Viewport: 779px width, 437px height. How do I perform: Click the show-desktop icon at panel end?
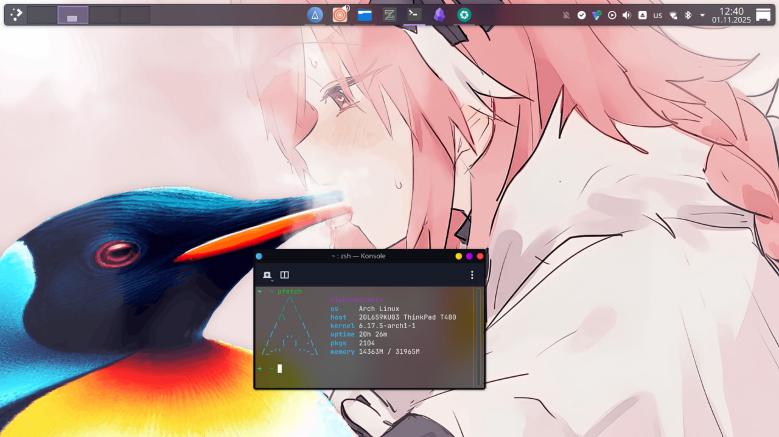point(763,15)
